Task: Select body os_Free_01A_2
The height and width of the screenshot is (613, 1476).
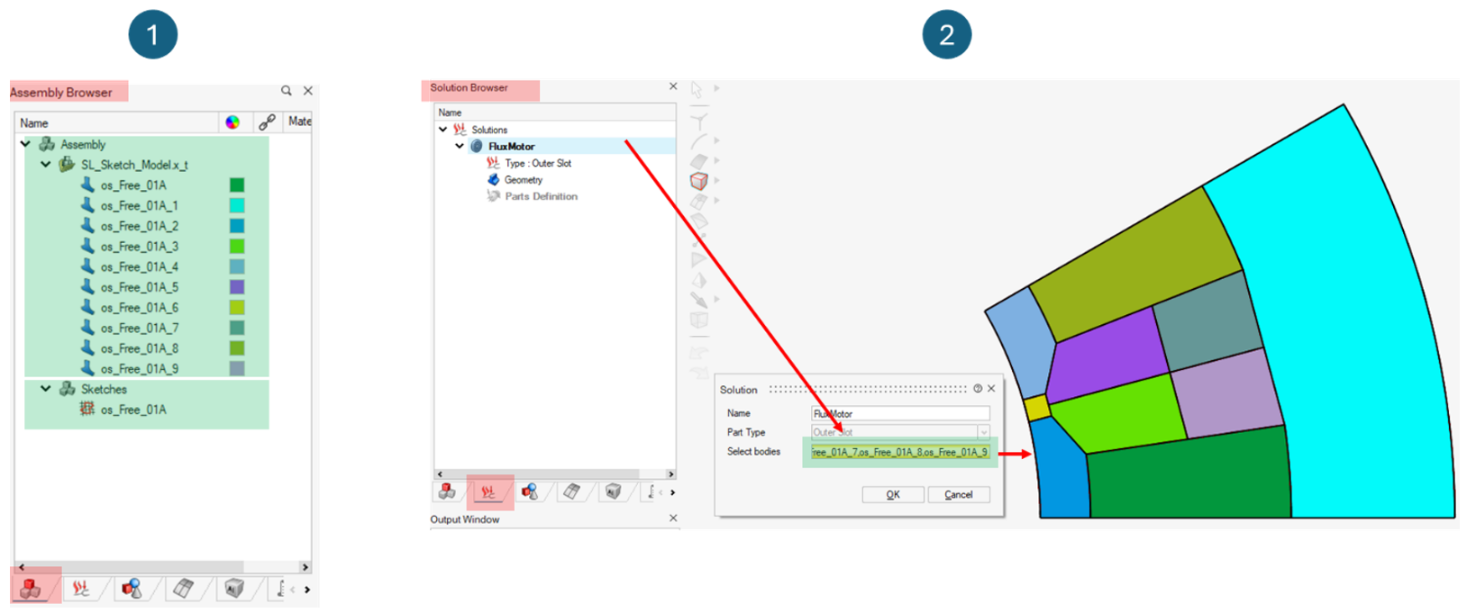Action: point(139,226)
